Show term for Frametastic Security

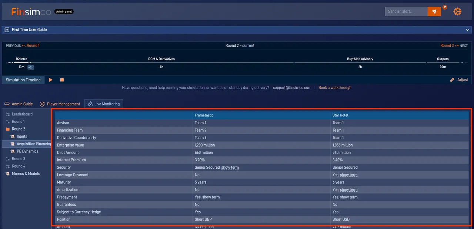[x=230, y=168]
